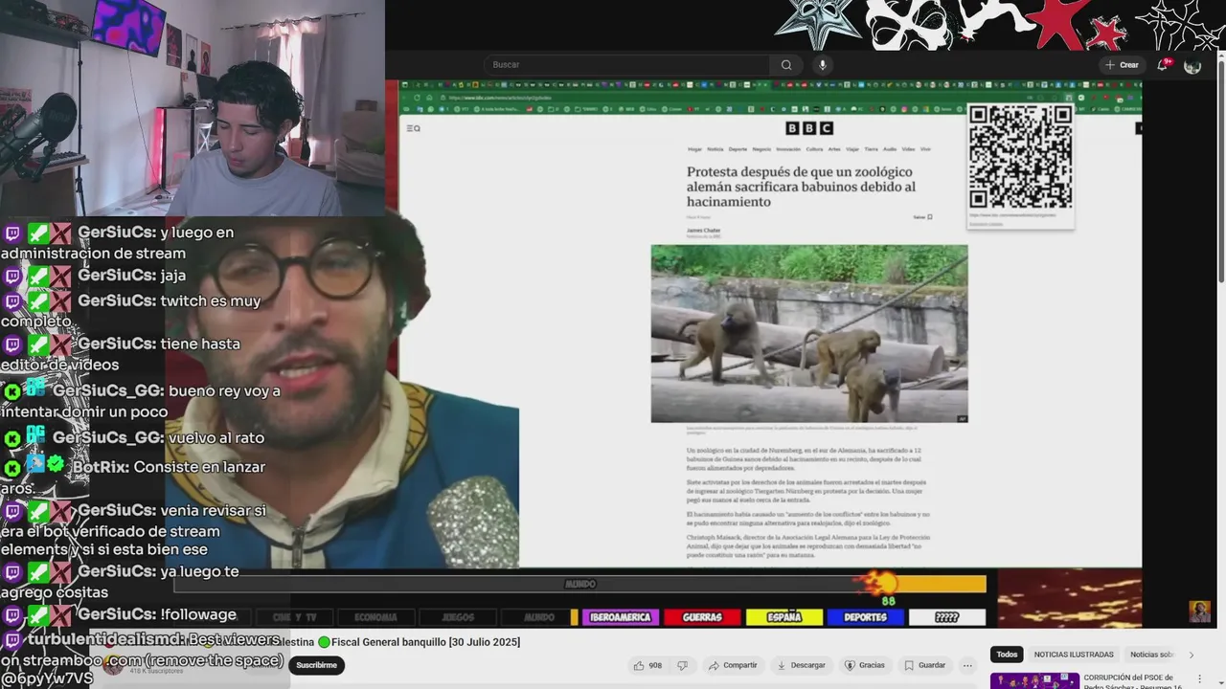Viewport: 1226px width, 689px height.
Task: Click the GUERRAS category bar
Action: tap(702, 617)
